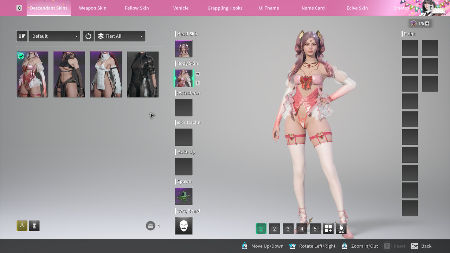
Task: Click the Spawn section label
Action: click(184, 181)
